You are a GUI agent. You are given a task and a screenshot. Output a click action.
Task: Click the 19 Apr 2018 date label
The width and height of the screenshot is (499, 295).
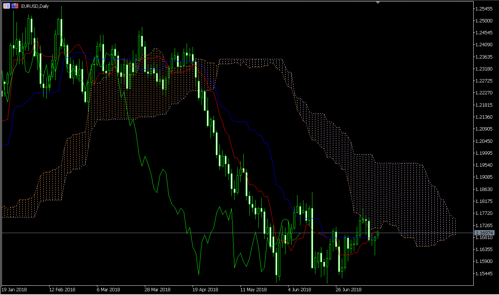(x=205, y=289)
